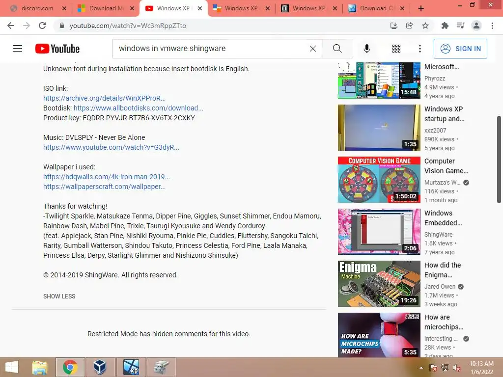Click the address bar URL
This screenshot has height=377, width=503.
coord(128,26)
